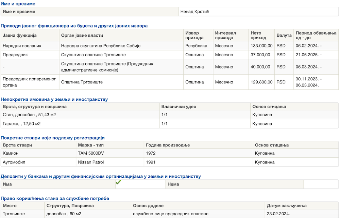Click the 'Приходи јавног функционера' section heading
This screenshot has width=340, height=218.
point(74,26)
